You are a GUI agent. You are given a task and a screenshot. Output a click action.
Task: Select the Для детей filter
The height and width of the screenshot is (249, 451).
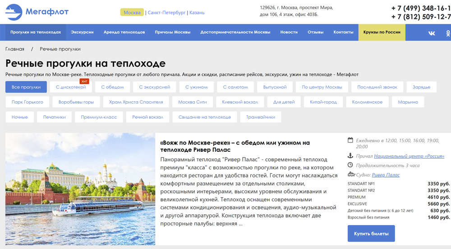pyautogui.click(x=284, y=102)
